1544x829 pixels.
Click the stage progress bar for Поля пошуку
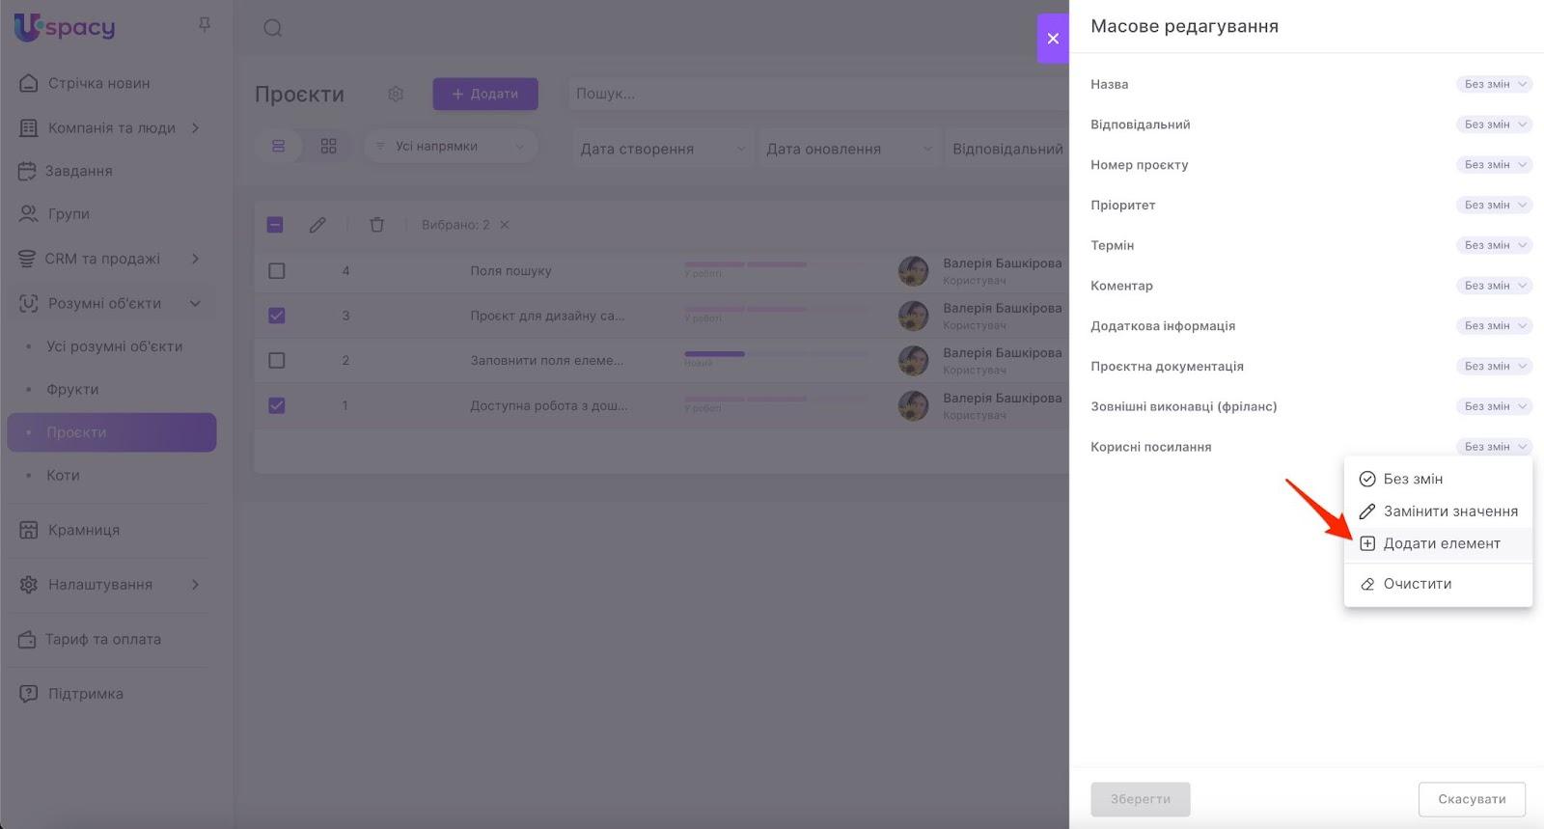pyautogui.click(x=776, y=264)
